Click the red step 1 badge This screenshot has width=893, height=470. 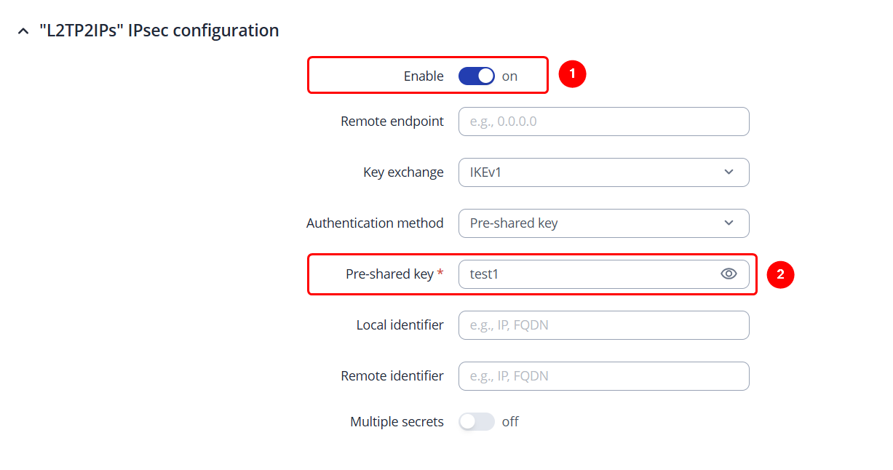pyautogui.click(x=572, y=74)
